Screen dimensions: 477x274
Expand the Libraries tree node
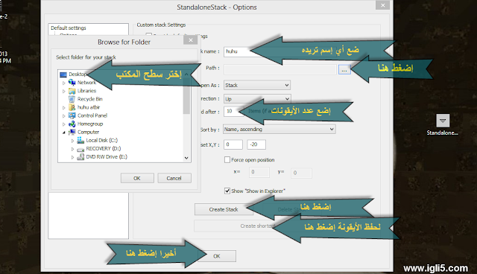[x=64, y=91]
